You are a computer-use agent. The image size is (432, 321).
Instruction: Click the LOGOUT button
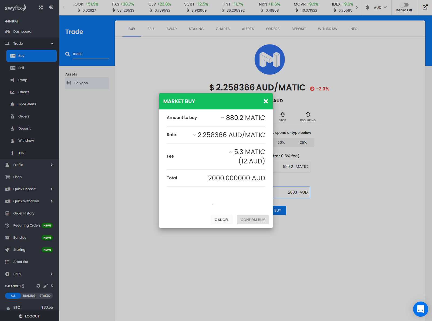coord(29,316)
